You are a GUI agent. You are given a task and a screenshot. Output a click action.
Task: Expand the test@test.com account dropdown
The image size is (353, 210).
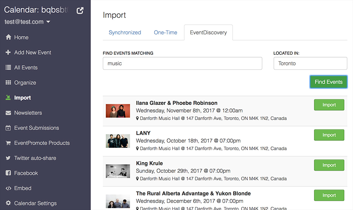[27, 22]
